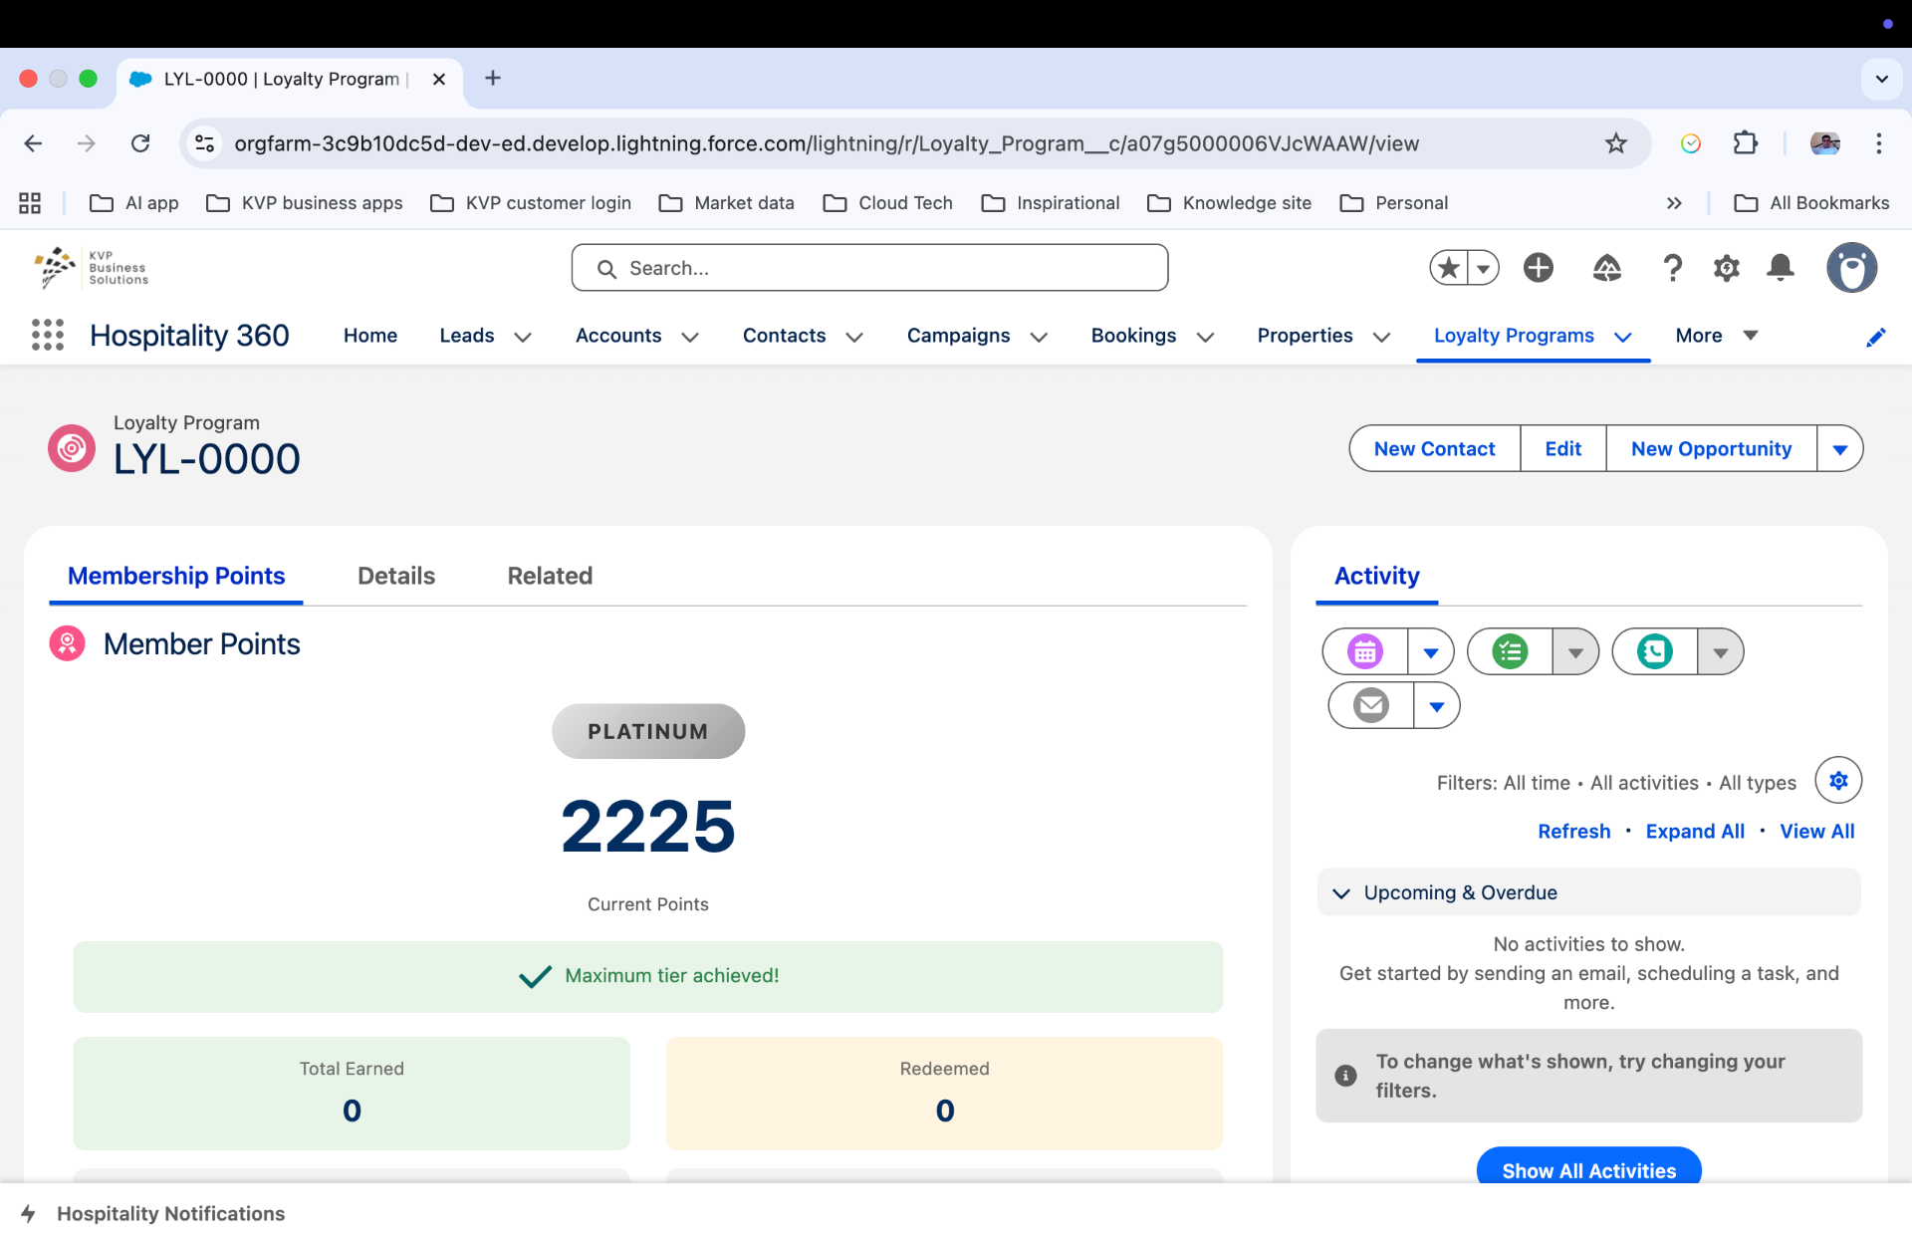
Task: Go to the Home nav tab
Action: point(370,336)
